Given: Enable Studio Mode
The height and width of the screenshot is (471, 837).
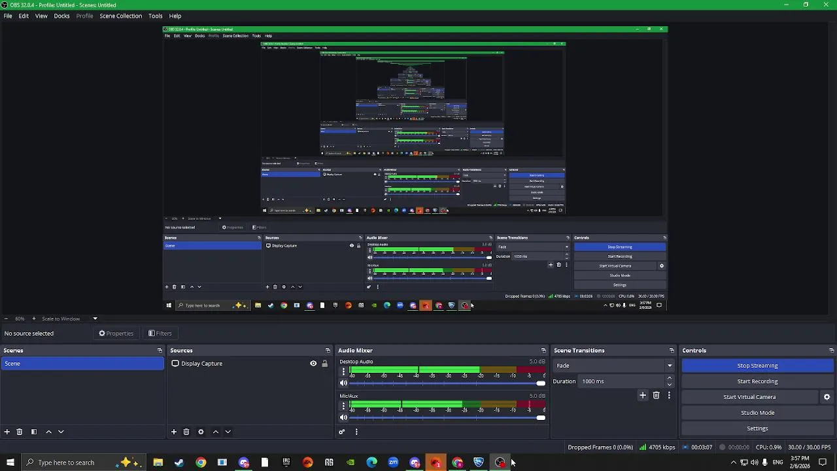Looking at the screenshot, I should [757, 413].
